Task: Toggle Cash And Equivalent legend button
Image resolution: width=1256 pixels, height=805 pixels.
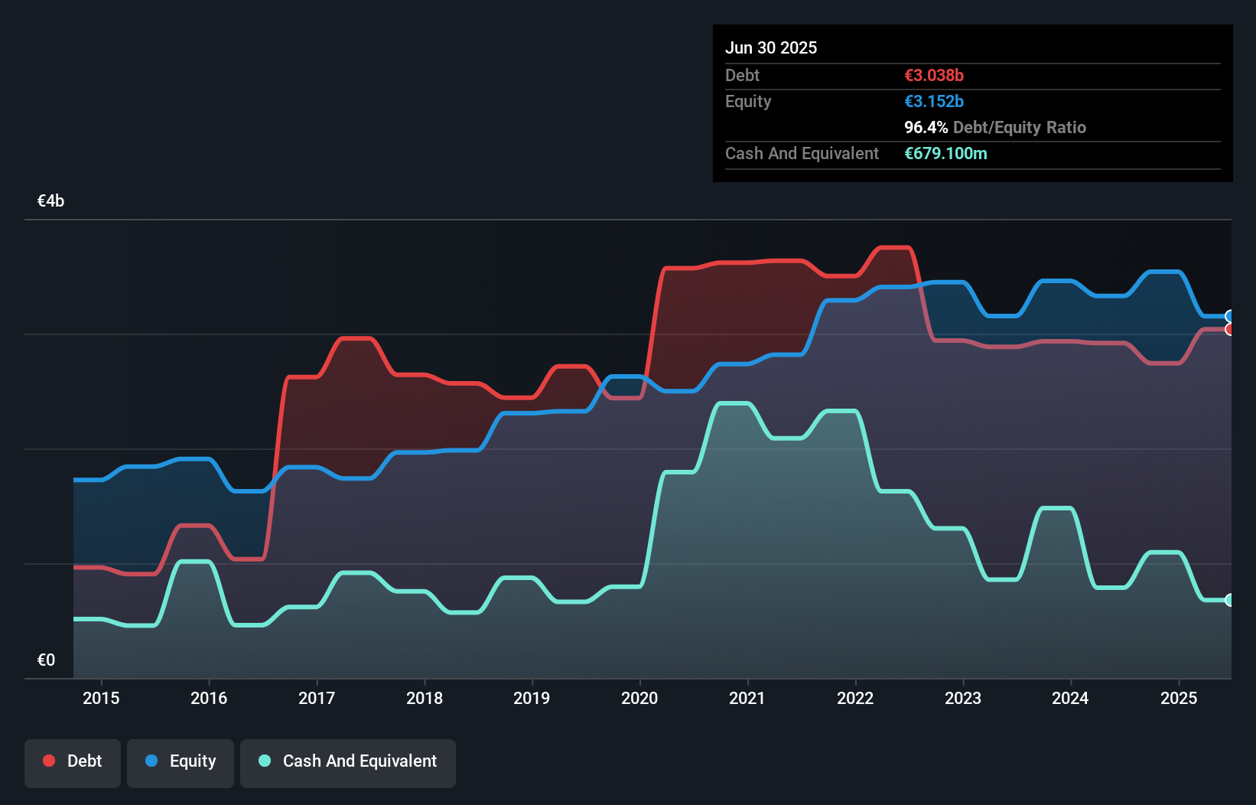Action: pyautogui.click(x=348, y=763)
